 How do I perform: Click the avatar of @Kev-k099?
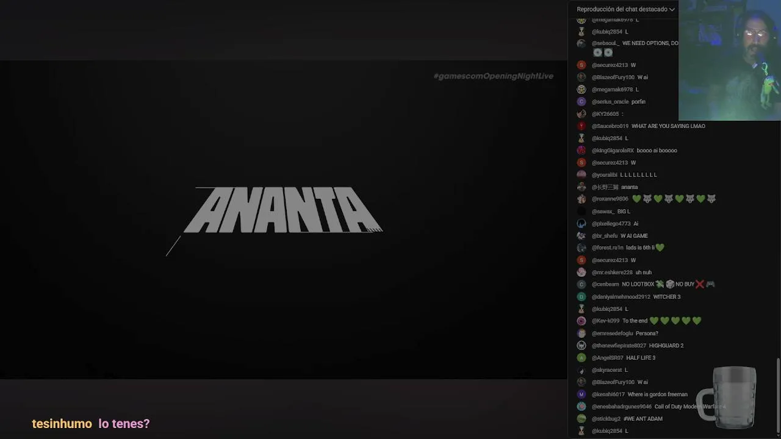[581, 321]
